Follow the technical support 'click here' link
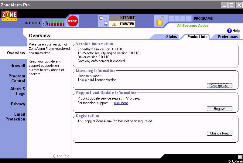This screenshot has height=163, width=243. click(121, 103)
